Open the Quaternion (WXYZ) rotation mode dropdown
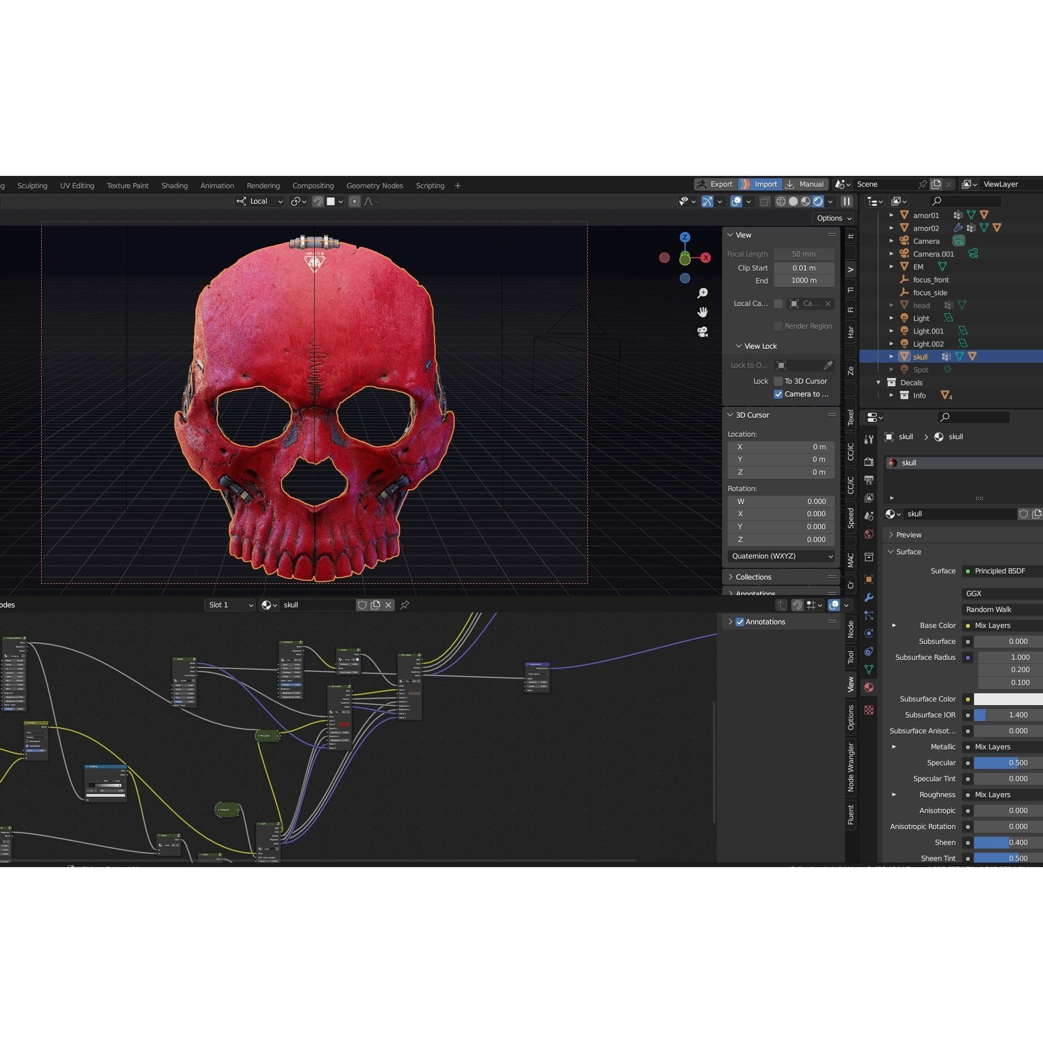The image size is (1043, 1043). pos(781,556)
